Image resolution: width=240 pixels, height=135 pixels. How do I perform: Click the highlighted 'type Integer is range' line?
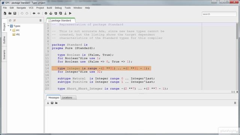[x=101, y=68]
